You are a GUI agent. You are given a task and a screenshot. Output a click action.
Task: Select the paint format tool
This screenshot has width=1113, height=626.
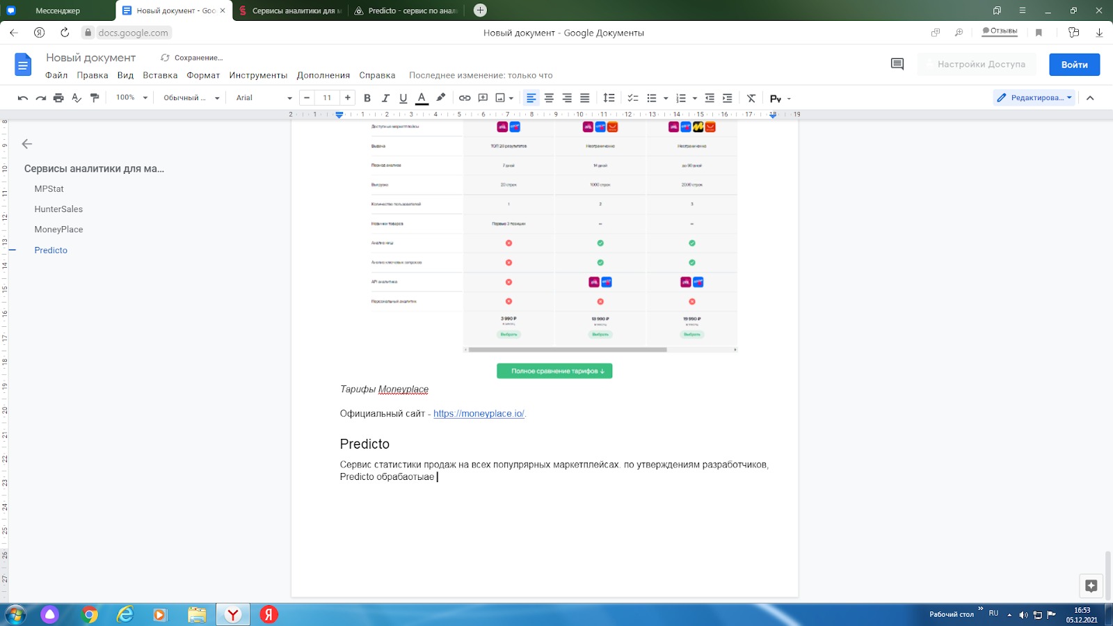95,98
